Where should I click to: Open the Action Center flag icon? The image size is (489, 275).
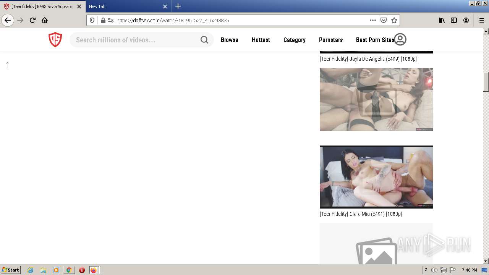coord(453,270)
